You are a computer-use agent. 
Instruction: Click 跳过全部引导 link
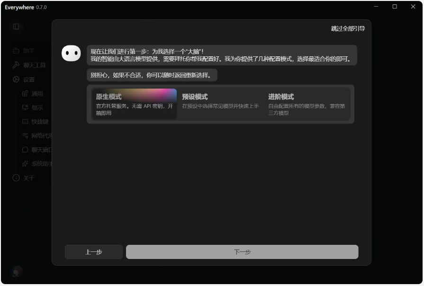(348, 29)
